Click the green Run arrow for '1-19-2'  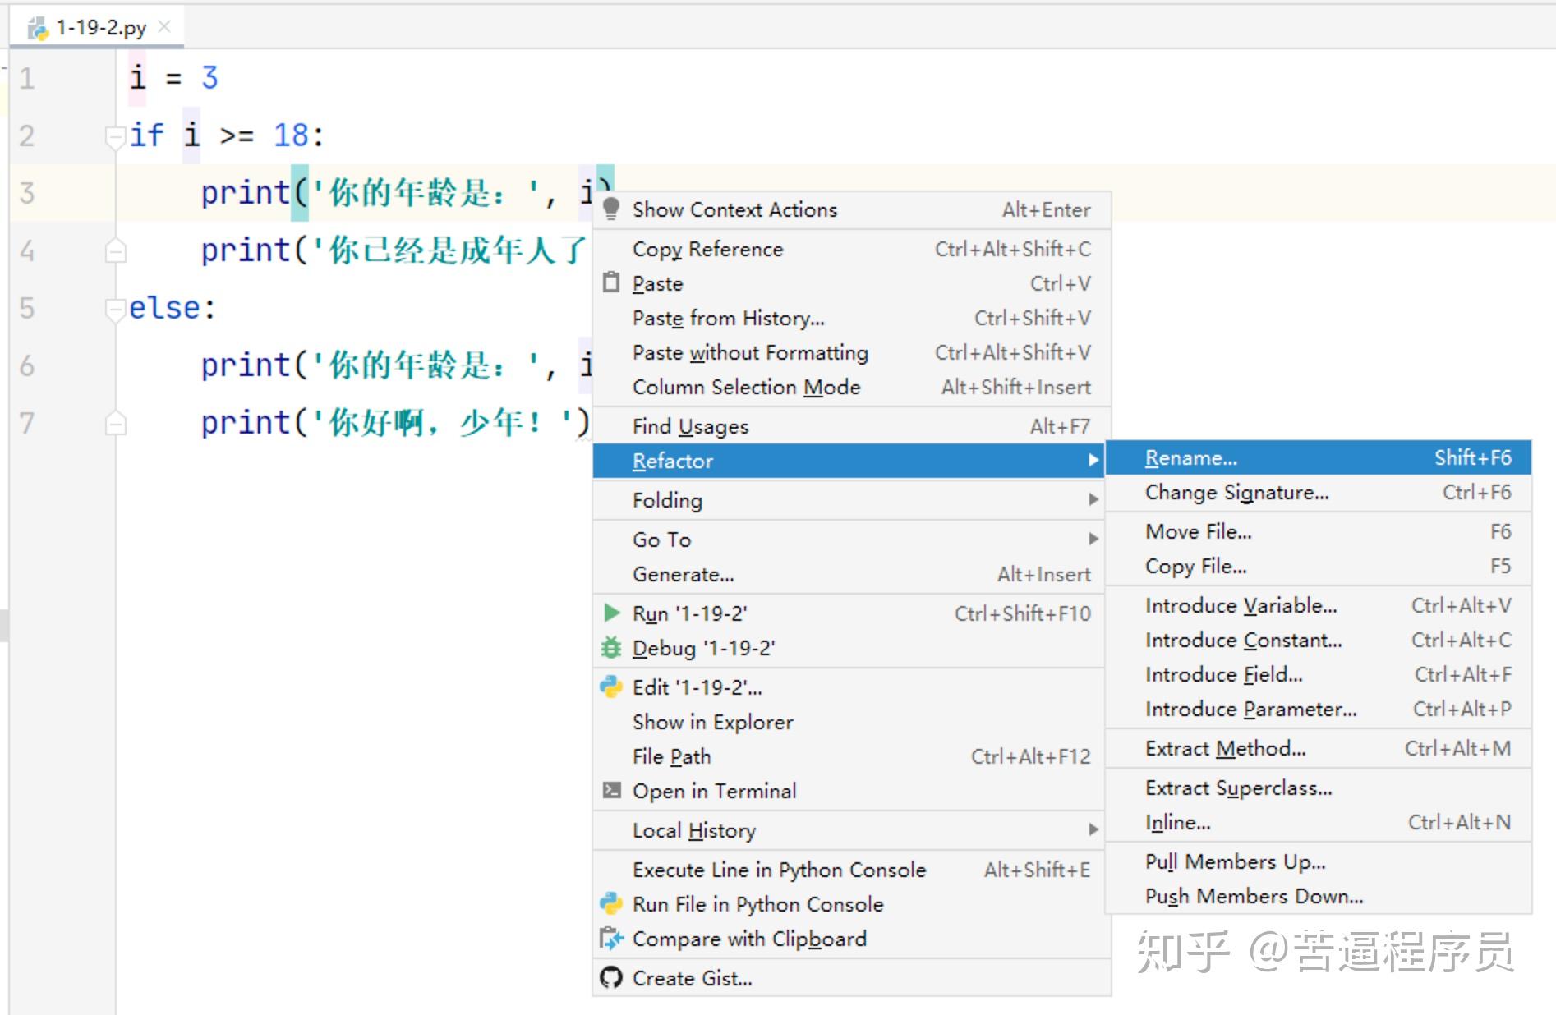[x=610, y=613]
